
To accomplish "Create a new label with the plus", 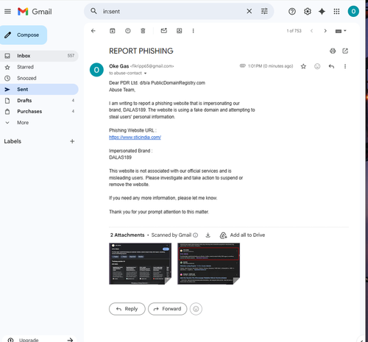I will [x=72, y=141].
